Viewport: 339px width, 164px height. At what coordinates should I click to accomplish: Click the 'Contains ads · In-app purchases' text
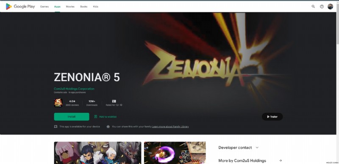coord(70,93)
